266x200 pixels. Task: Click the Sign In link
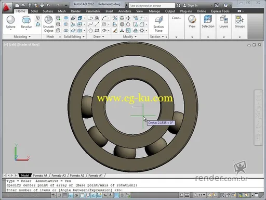(193, 5)
